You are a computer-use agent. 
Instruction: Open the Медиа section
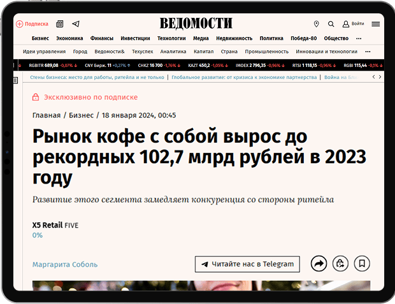coord(201,38)
